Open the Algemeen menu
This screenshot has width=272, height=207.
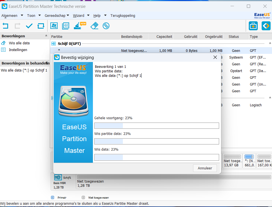9,16
